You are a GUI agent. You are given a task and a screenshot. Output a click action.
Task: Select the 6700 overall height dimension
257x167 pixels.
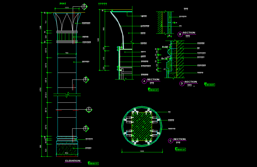41,89
